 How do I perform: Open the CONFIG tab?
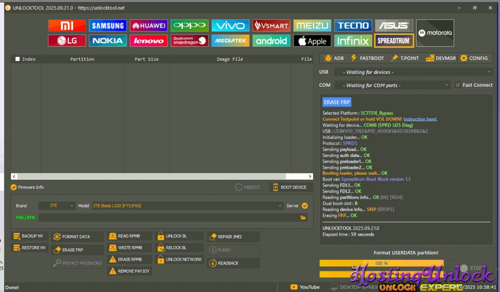(x=473, y=58)
